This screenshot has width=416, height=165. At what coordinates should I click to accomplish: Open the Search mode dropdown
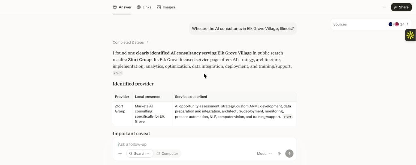(x=140, y=154)
